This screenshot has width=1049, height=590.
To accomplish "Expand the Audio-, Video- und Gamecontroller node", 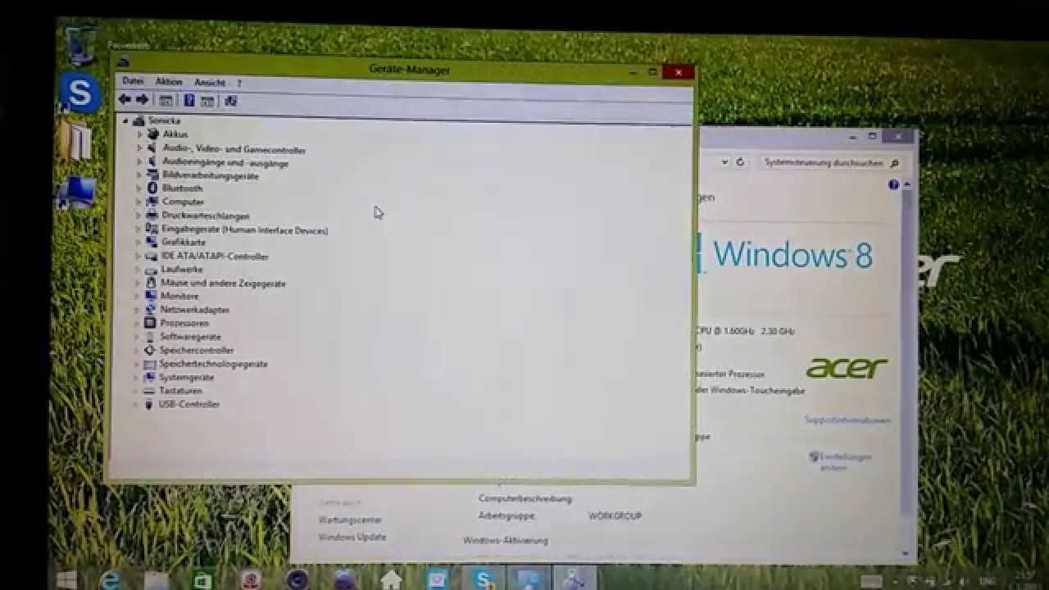I will (139, 148).
